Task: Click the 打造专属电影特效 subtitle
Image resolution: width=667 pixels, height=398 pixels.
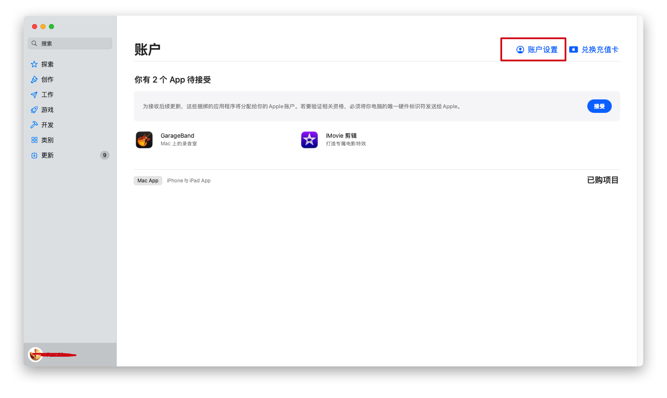Action: point(346,144)
